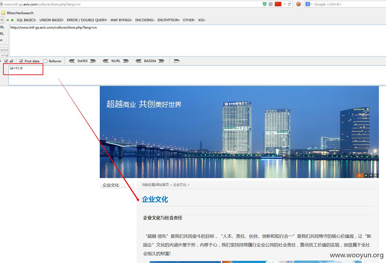Reload the page with refresh icon

tap(289, 4)
